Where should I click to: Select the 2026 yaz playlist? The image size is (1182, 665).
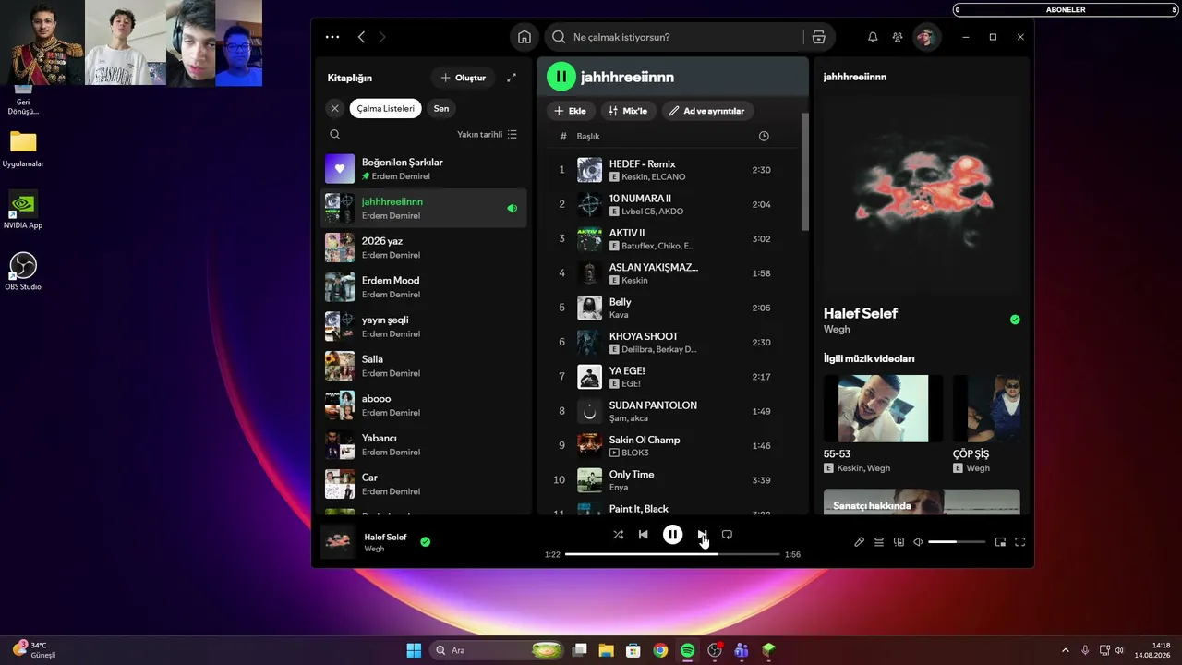pyautogui.click(x=424, y=248)
